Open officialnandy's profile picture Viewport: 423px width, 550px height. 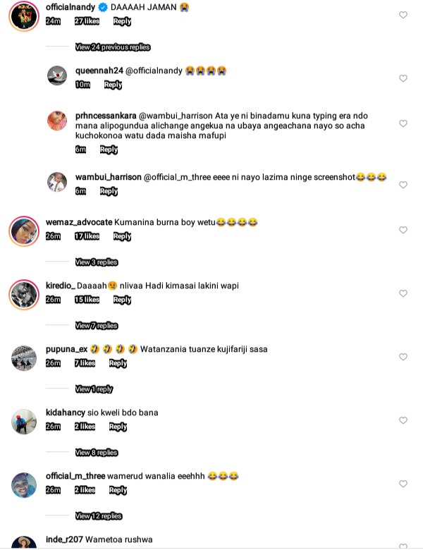point(24,16)
